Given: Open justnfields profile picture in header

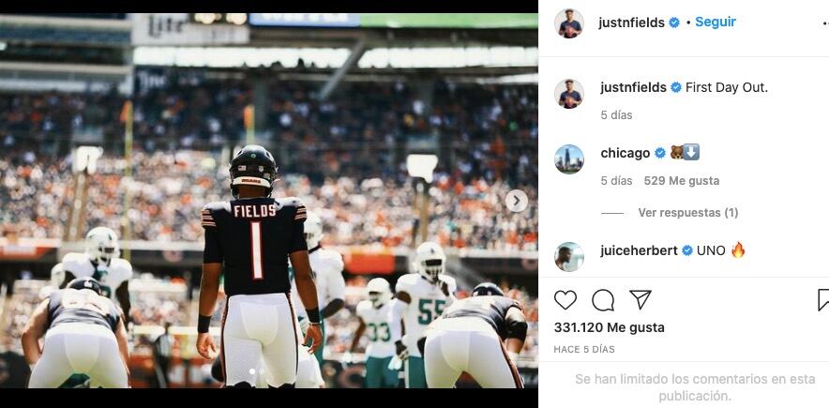Looking at the screenshot, I should click(569, 23).
